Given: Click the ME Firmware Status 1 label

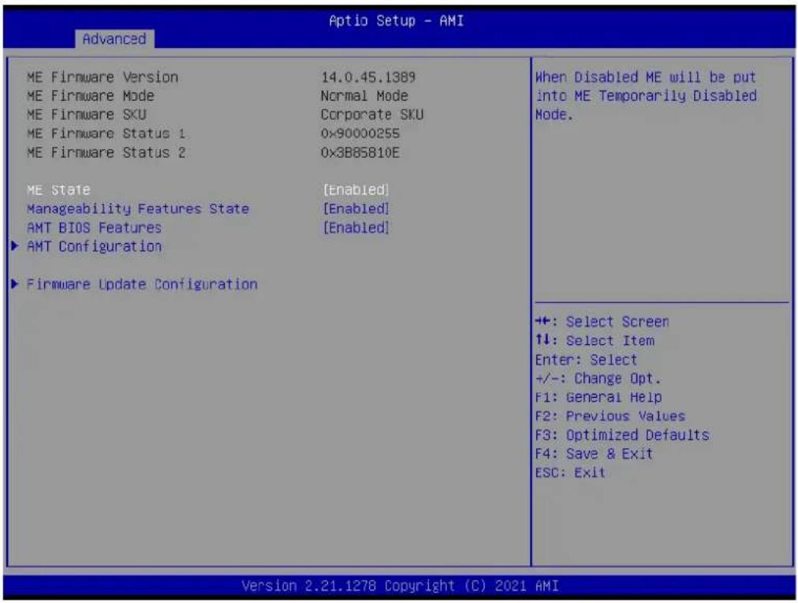Looking at the screenshot, I should [x=106, y=133].
